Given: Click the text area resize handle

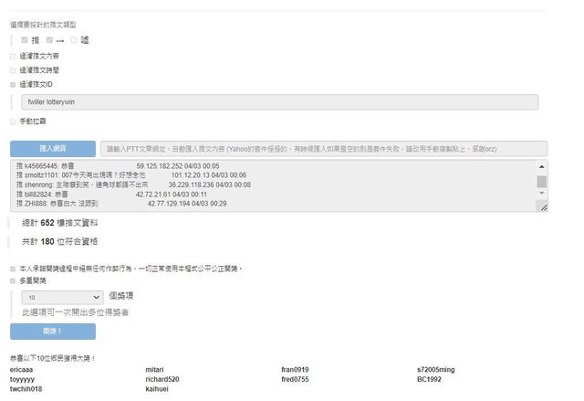Looking at the screenshot, I should pyautogui.click(x=543, y=207).
